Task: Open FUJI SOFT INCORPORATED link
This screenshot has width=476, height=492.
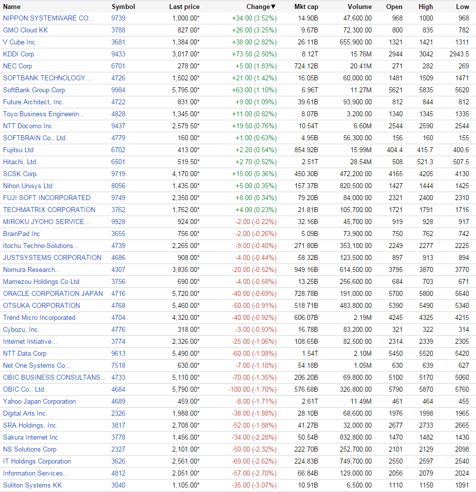Action: [x=47, y=198]
